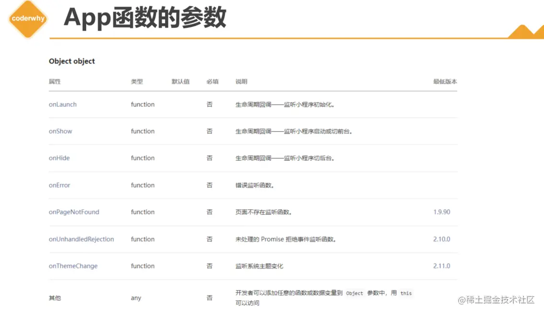
Task: Click the 'this' inline code text
Action: (406, 293)
